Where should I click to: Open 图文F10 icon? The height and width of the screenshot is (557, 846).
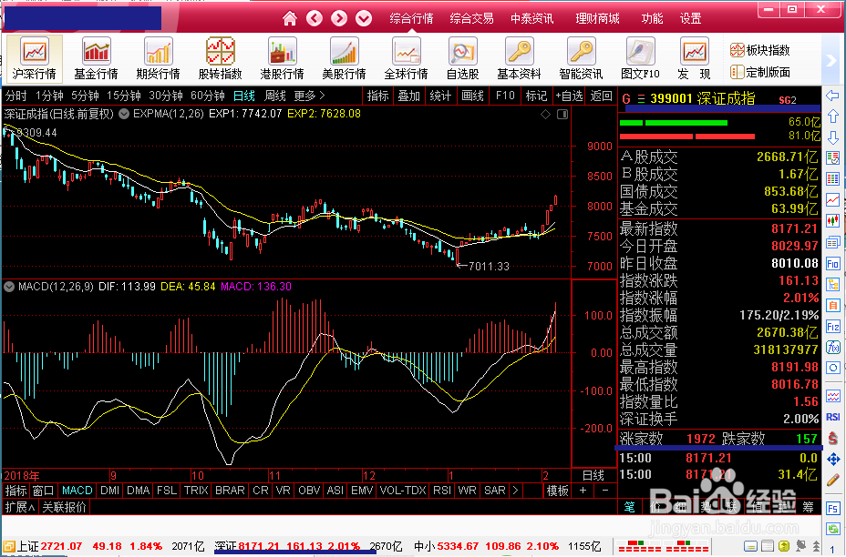641,58
